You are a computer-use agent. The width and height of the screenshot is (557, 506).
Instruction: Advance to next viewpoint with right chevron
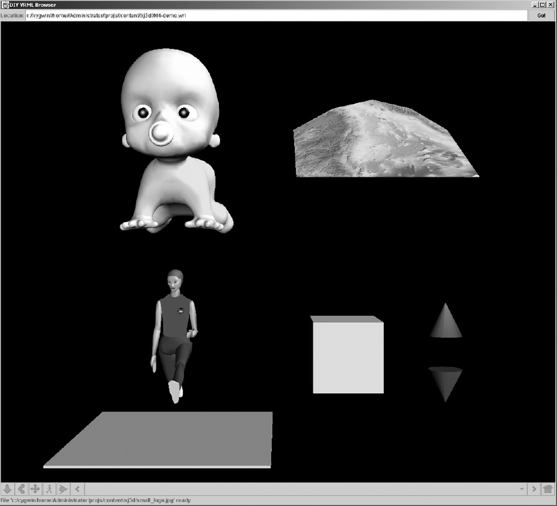click(x=534, y=489)
